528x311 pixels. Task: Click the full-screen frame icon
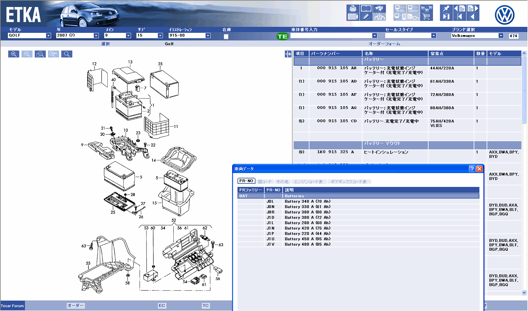pyautogui.click(x=366, y=9)
